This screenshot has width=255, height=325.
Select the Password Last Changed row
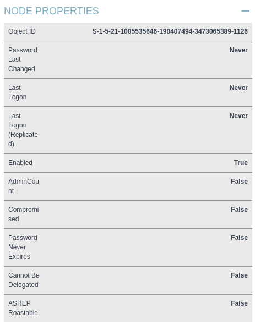128,60
